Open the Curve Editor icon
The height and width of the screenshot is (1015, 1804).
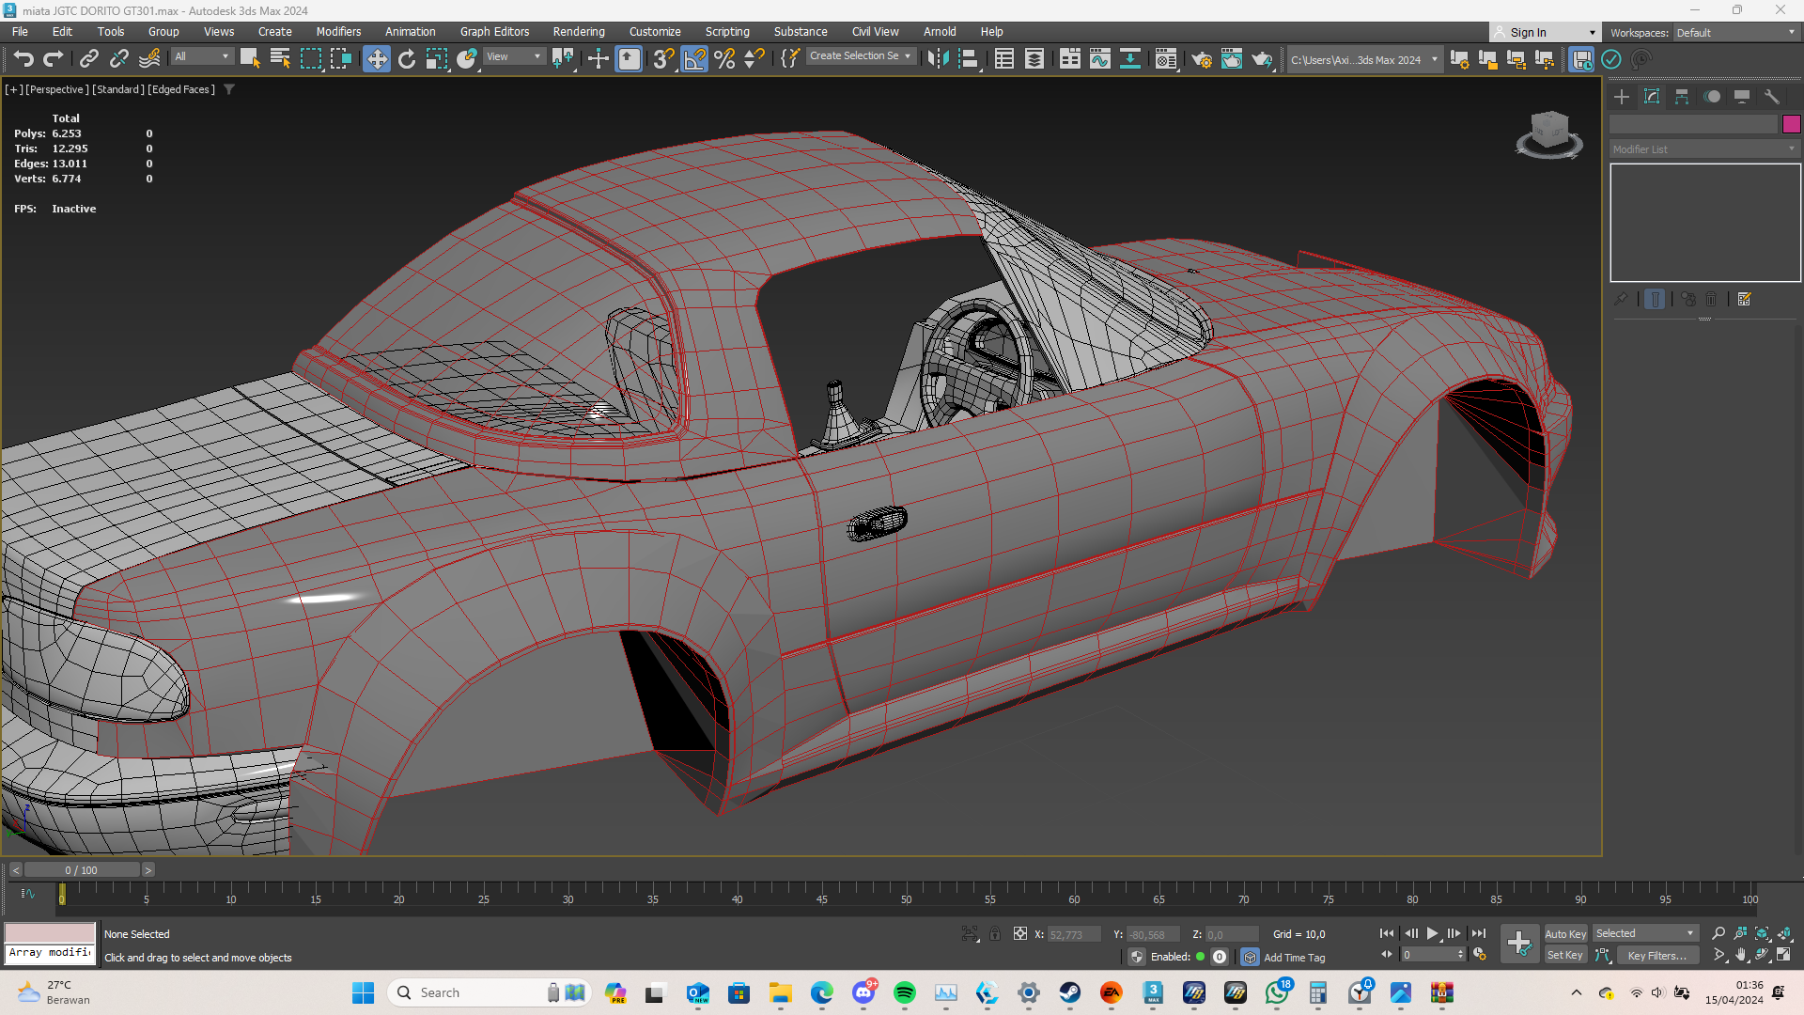point(1099,59)
